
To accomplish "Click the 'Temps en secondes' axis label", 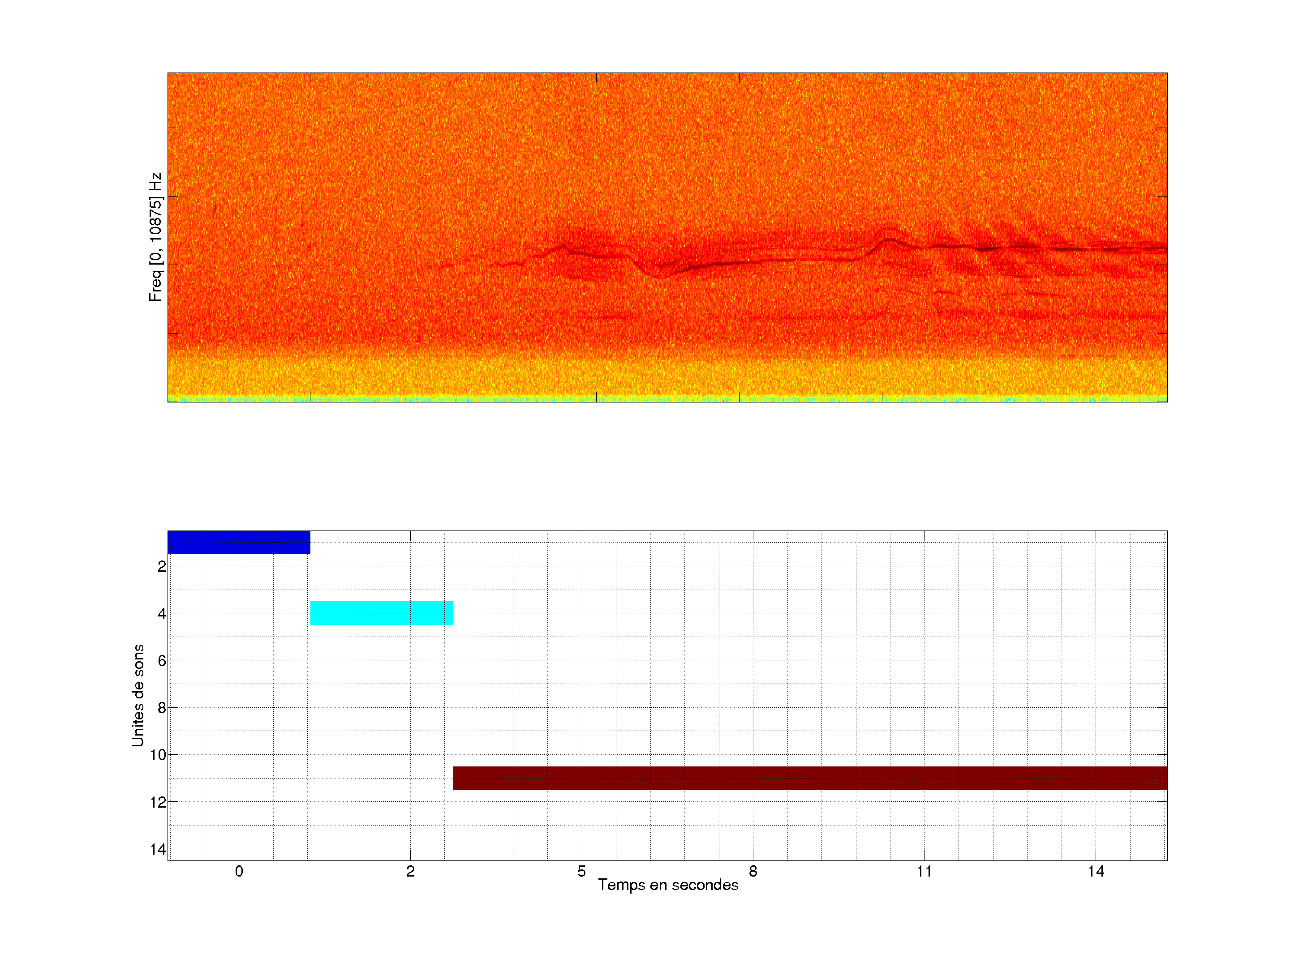I will [668, 885].
